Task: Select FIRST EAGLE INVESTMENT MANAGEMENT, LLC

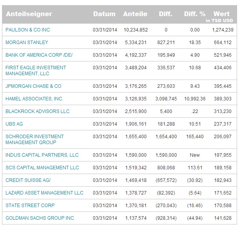Action: pyautogui.click(x=35, y=70)
